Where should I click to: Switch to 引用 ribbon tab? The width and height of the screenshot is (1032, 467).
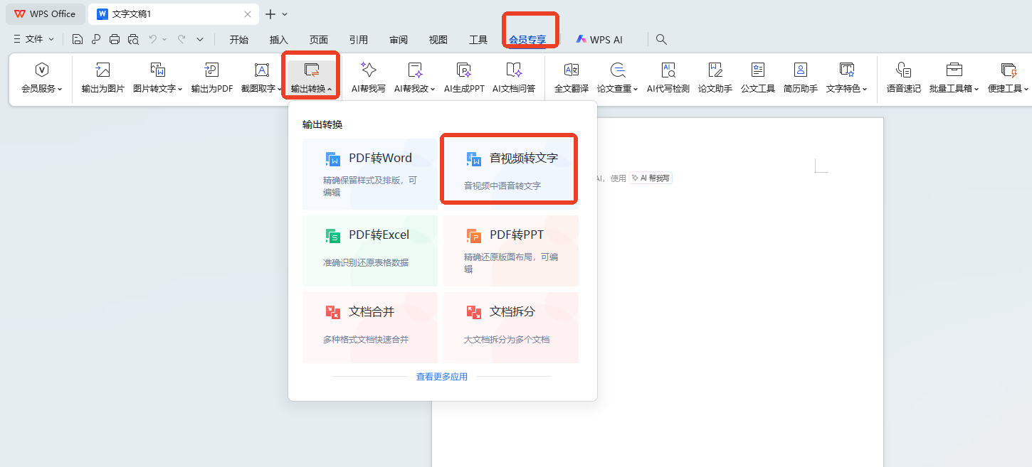359,40
